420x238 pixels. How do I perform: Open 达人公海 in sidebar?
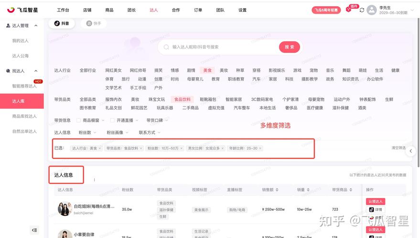[20, 56]
